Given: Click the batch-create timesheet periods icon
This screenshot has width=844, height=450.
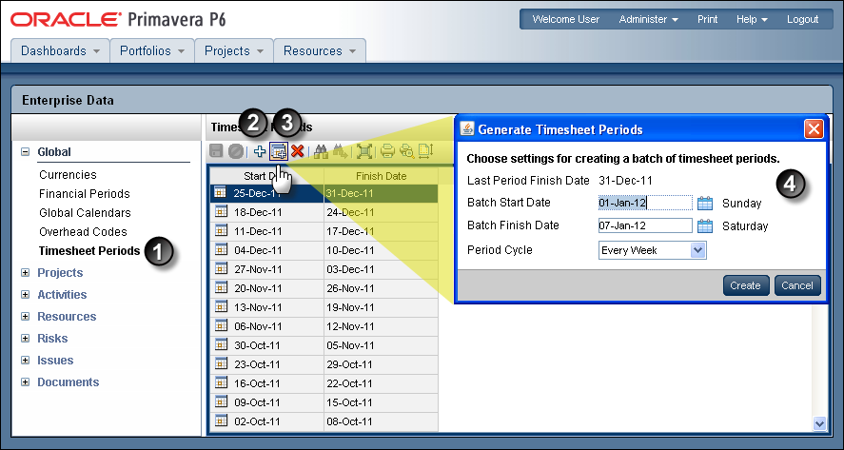Looking at the screenshot, I should point(278,152).
